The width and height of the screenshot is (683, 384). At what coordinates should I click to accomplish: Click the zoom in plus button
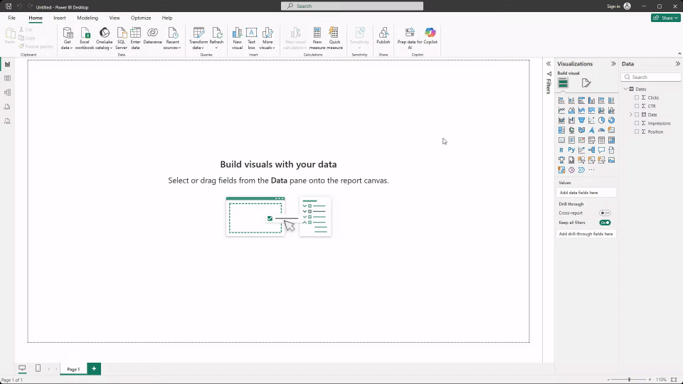[650, 380]
